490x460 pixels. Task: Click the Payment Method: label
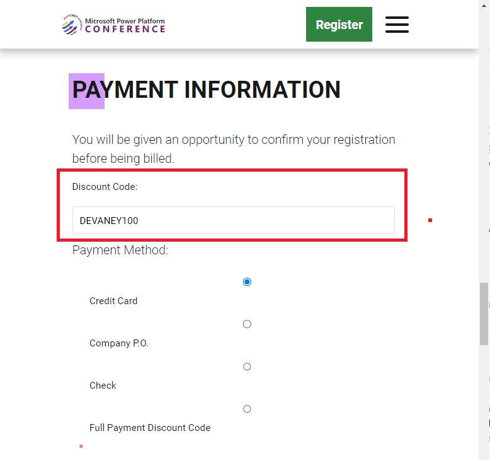120,251
